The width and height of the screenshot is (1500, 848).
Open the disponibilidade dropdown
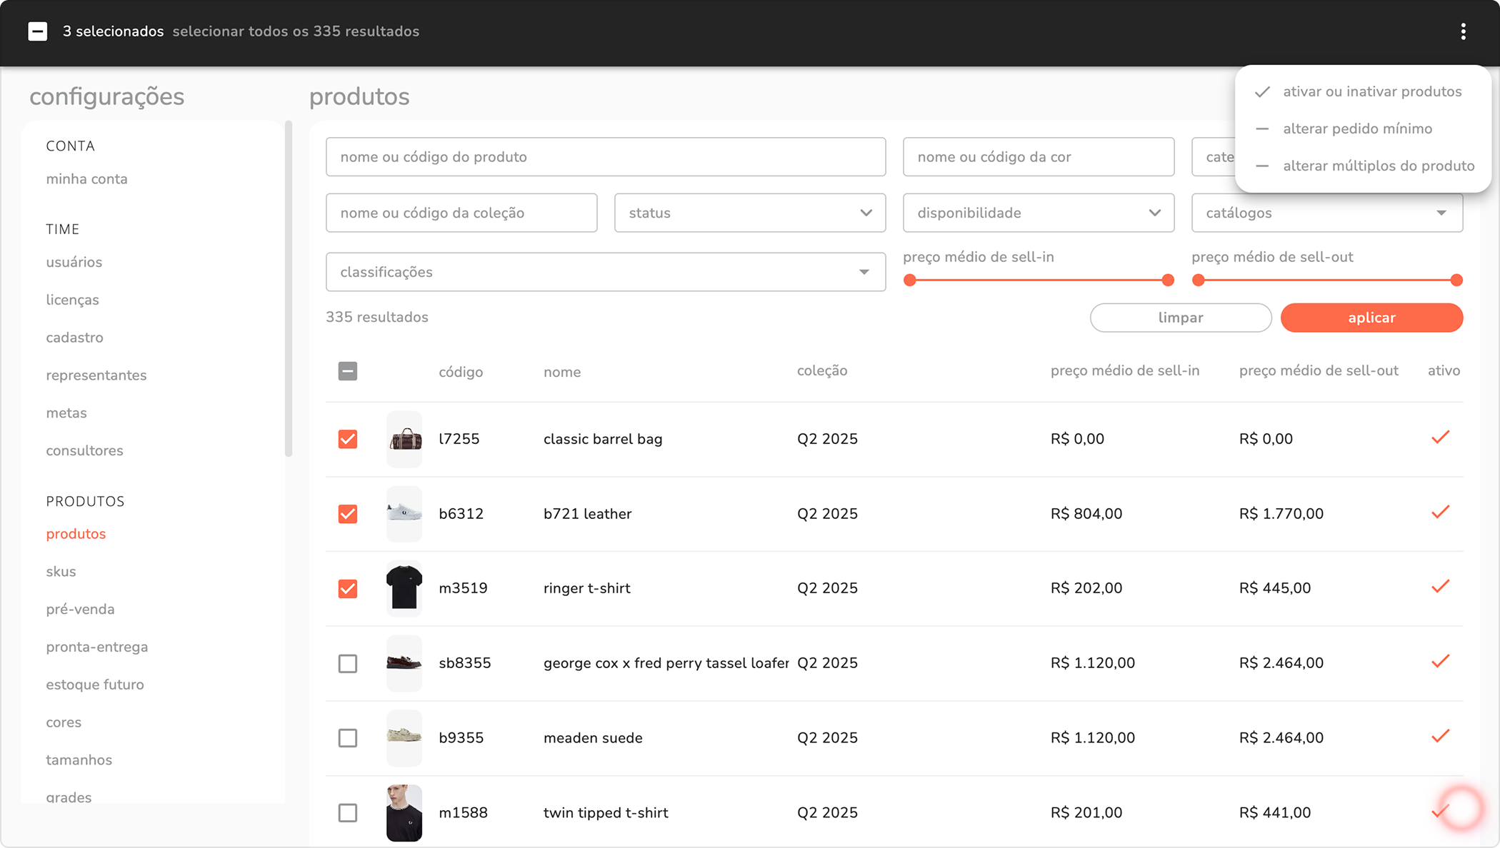pyautogui.click(x=1038, y=213)
